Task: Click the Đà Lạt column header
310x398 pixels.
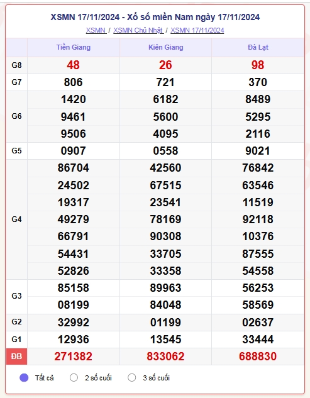Action: pos(258,47)
